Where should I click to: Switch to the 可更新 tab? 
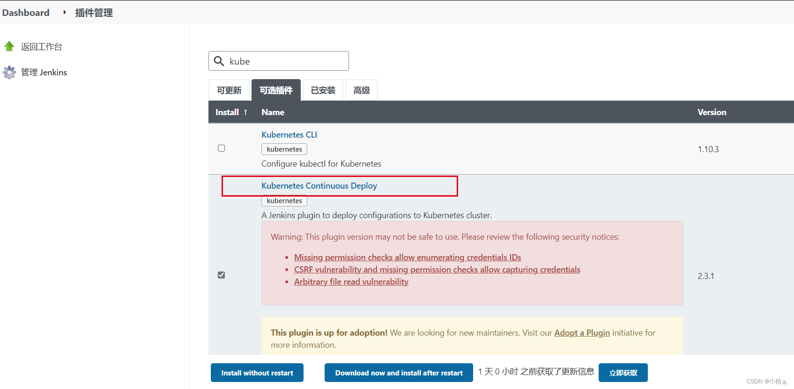[x=229, y=90]
